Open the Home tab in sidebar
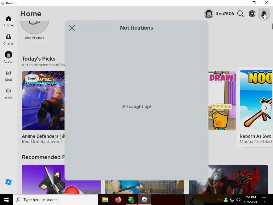The height and width of the screenshot is (205, 273). (x=9, y=21)
